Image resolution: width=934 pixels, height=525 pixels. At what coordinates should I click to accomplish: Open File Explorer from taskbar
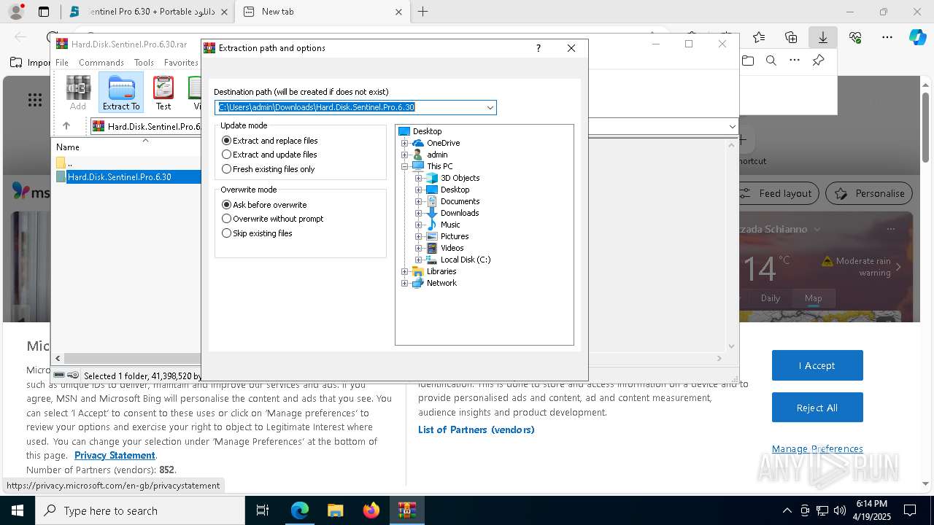[335, 510]
